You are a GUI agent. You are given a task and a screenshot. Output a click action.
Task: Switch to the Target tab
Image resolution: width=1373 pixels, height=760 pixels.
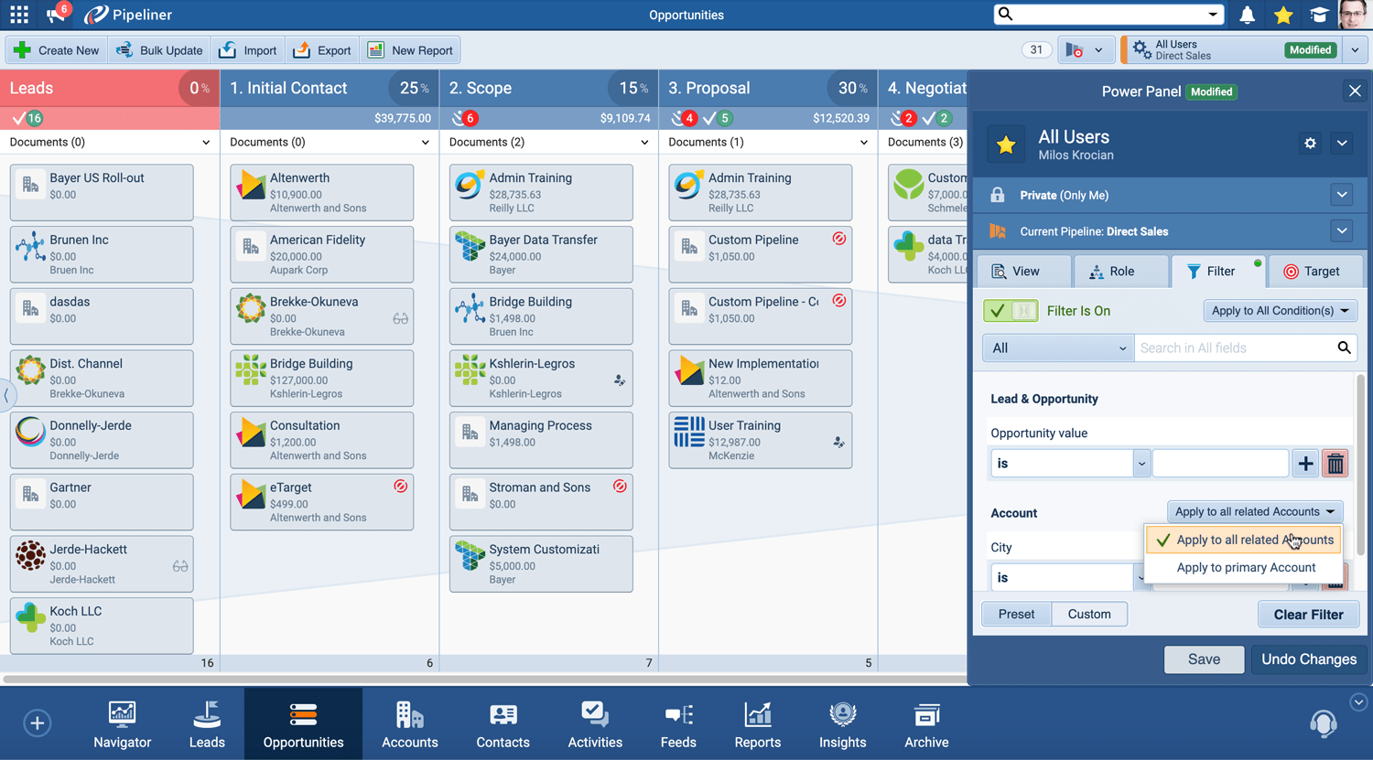point(1311,272)
